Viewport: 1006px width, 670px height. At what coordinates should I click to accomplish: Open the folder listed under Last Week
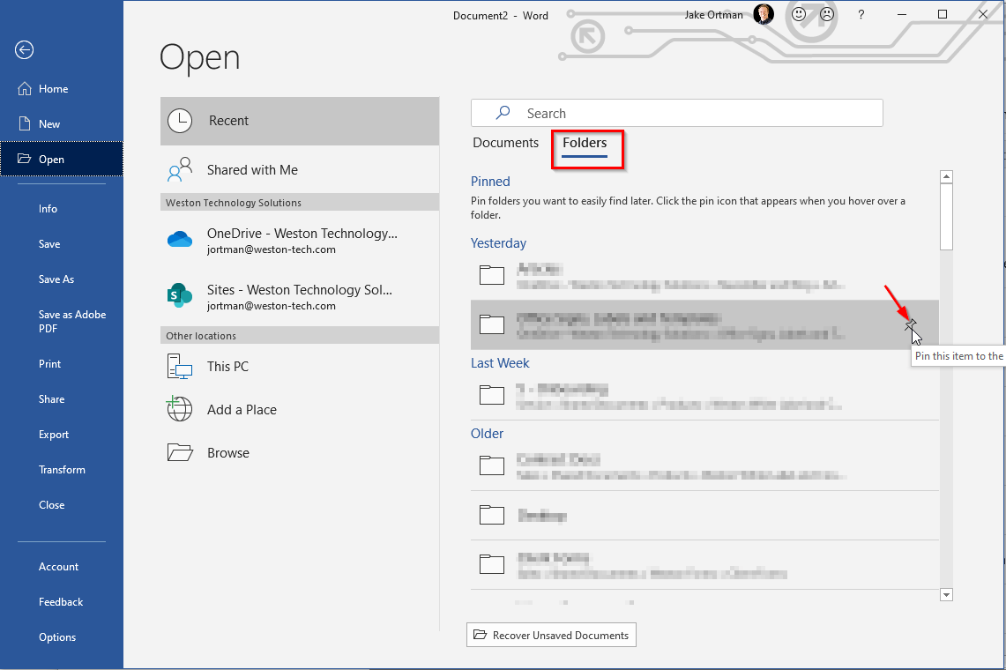point(704,395)
